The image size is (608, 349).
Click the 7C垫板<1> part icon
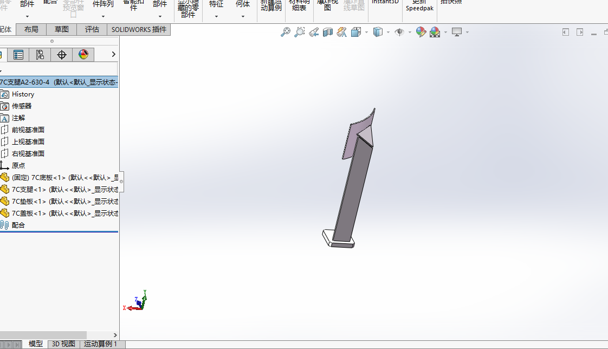[5, 201]
